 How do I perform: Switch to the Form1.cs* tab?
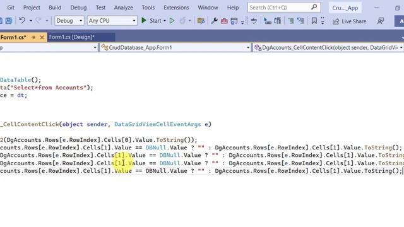click(x=13, y=37)
